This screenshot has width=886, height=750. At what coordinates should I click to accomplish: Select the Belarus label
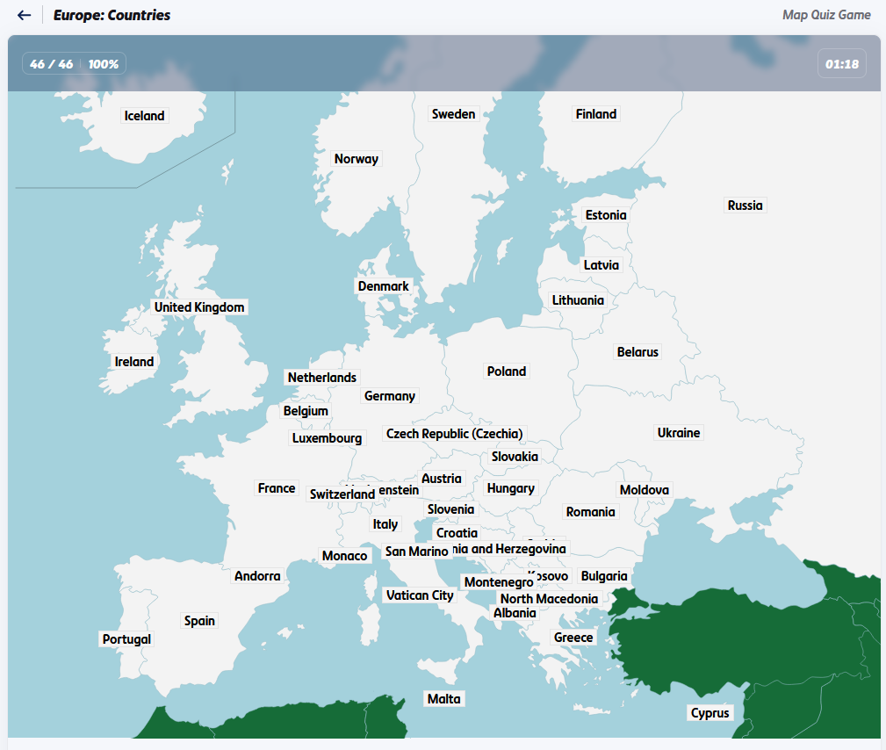click(638, 352)
